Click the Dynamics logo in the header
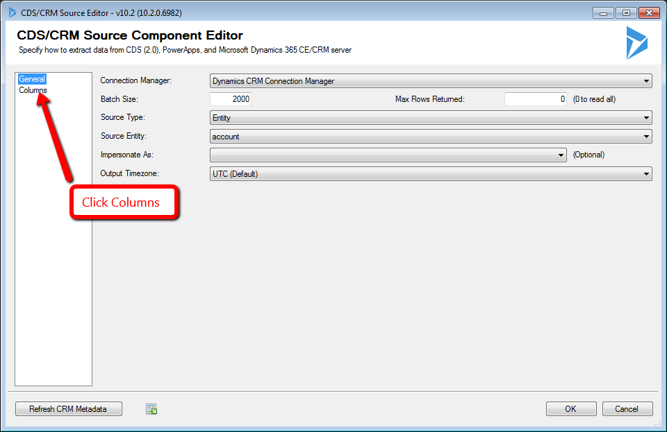The height and width of the screenshot is (432, 667). point(637,43)
